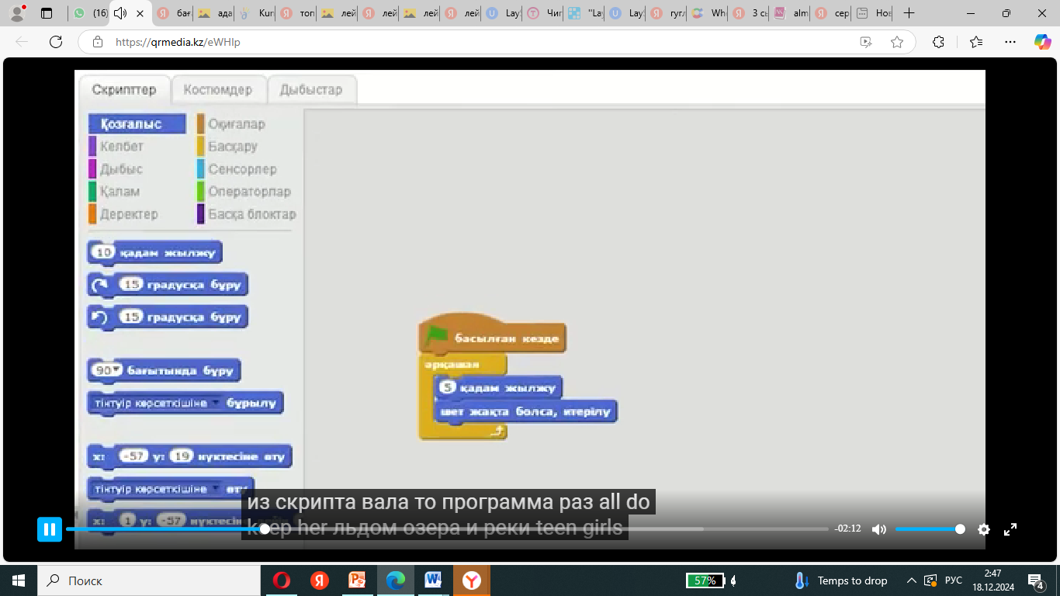Screen dimensions: 1060x596
Task: Click the qrmedia.kz address bar
Action: click(497, 42)
